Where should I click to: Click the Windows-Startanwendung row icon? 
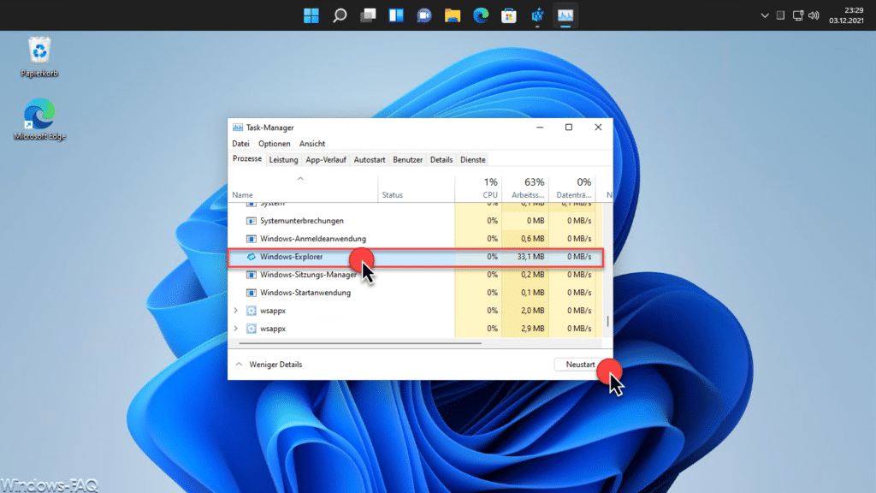point(252,293)
